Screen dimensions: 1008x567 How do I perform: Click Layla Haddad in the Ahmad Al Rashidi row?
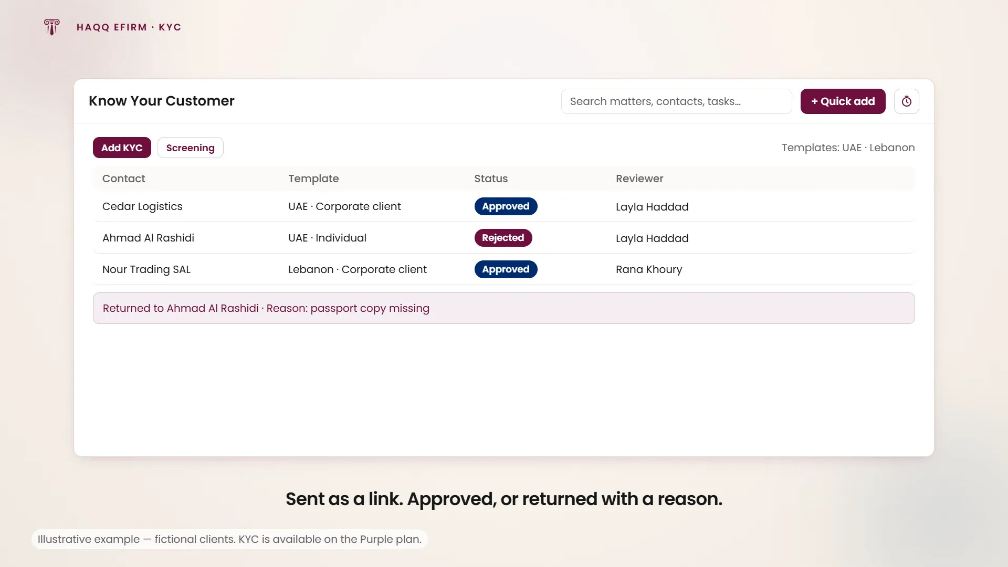(x=652, y=238)
